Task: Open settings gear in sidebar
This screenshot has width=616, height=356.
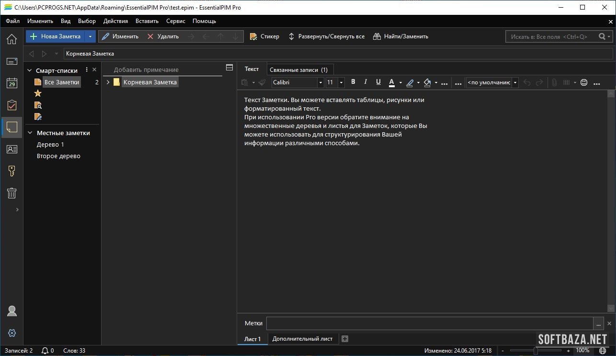Action: pos(12,333)
